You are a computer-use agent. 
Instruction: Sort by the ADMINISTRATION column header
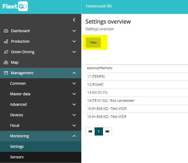[100, 68]
